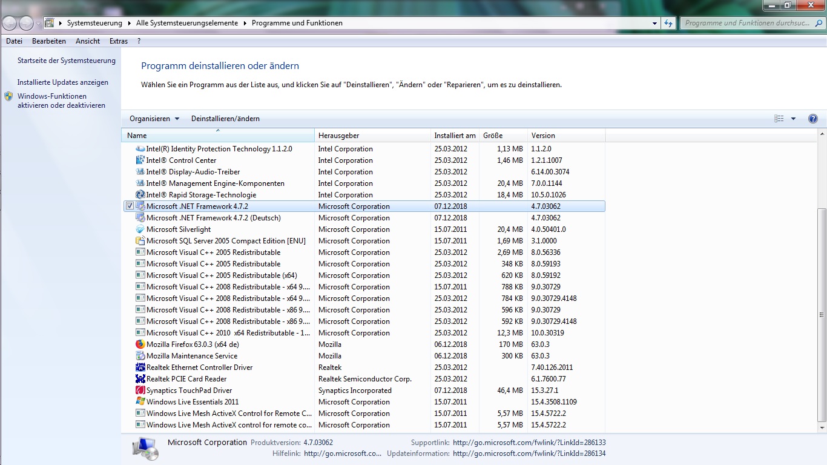This screenshot has height=465, width=827.
Task: Open Startseite der Systemsteuerung link
Action: [67, 61]
